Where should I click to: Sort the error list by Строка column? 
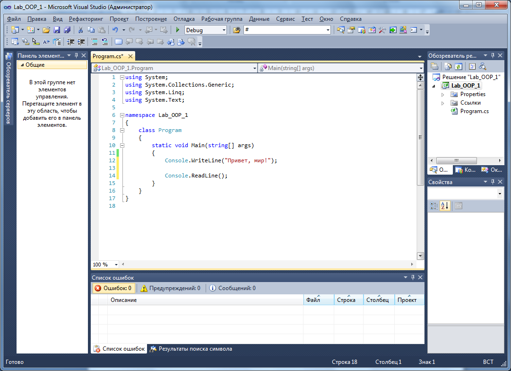pos(349,300)
